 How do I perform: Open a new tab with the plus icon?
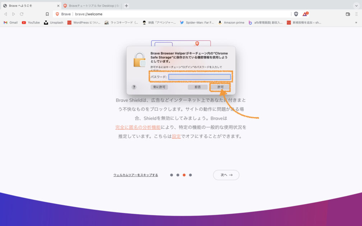[x=126, y=6]
